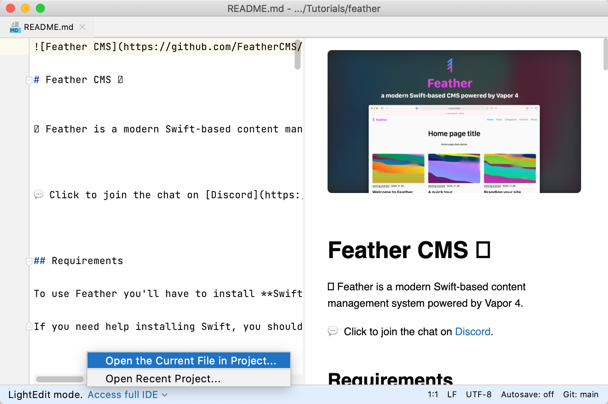Choose 'Open the Current File in Project...'
Screen dimensions: 608x404
(x=189, y=361)
